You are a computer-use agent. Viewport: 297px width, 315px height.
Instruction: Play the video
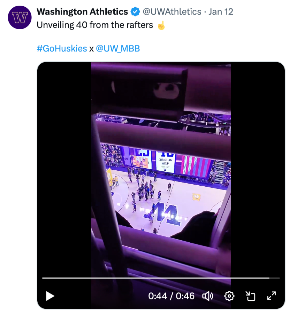click(x=50, y=296)
